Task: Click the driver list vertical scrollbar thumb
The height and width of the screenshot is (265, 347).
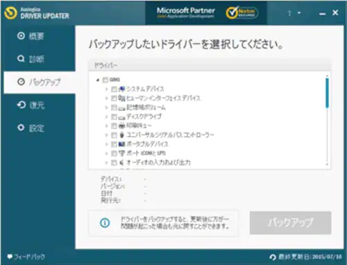Action: pyautogui.click(x=327, y=93)
